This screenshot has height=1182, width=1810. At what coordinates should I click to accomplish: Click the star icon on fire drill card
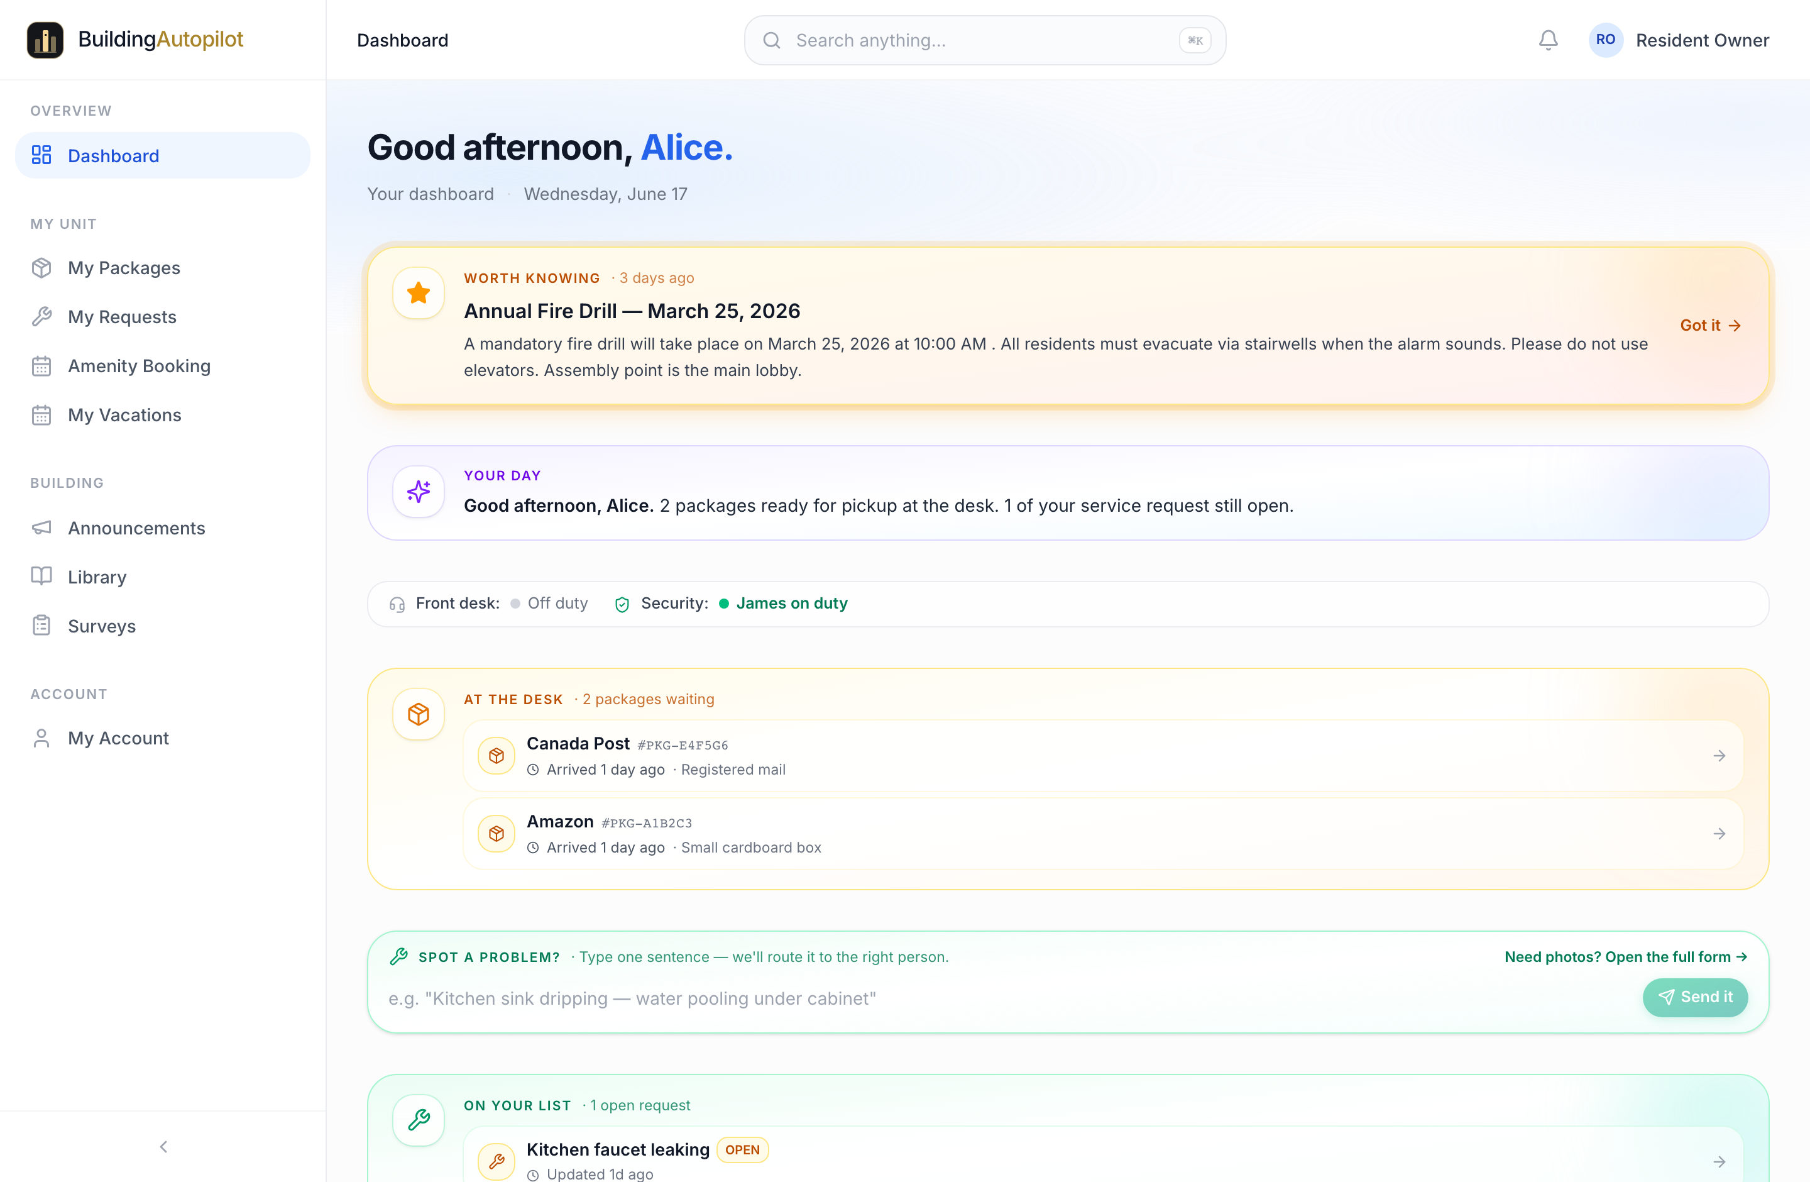pos(419,293)
